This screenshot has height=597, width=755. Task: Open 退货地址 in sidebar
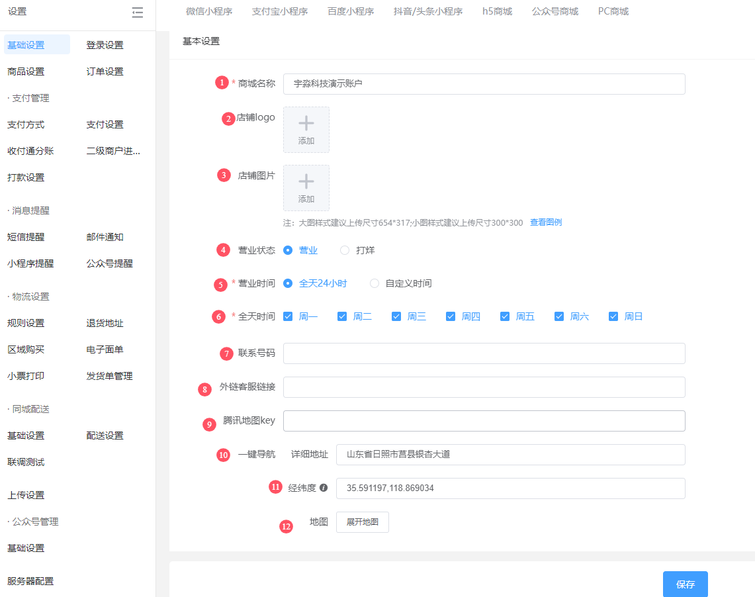click(105, 323)
